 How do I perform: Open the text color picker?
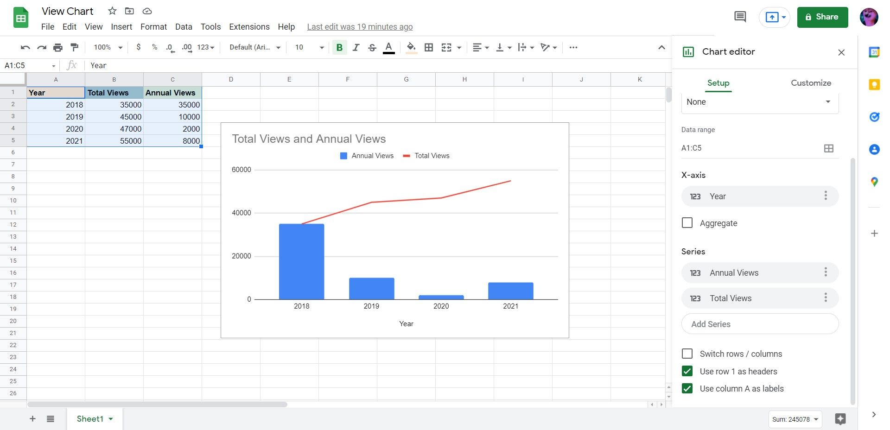pyautogui.click(x=388, y=47)
